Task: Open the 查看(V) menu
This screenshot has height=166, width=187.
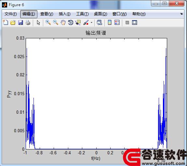Action: pos(47,14)
